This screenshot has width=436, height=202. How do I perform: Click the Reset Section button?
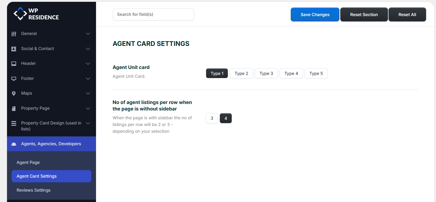pyautogui.click(x=364, y=15)
